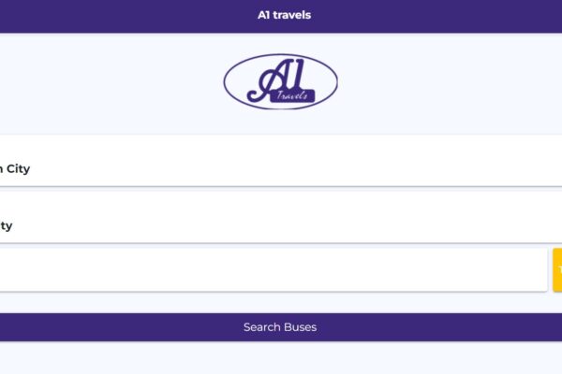Click the Search Buses button
The height and width of the screenshot is (374, 562).
[x=281, y=327]
